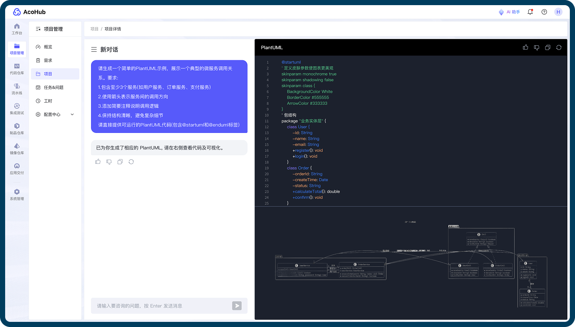Viewport: 575px width, 327px height.
Task: Expand the 配置中心 submenu
Action: click(55, 115)
